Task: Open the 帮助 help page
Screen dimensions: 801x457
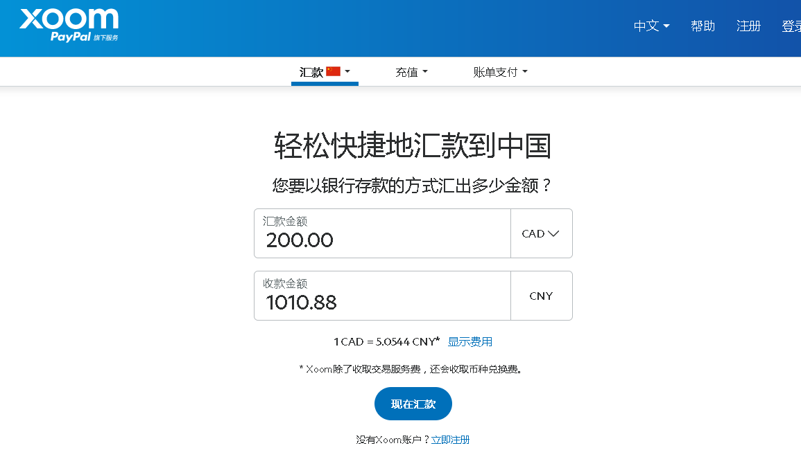Action: tap(703, 26)
